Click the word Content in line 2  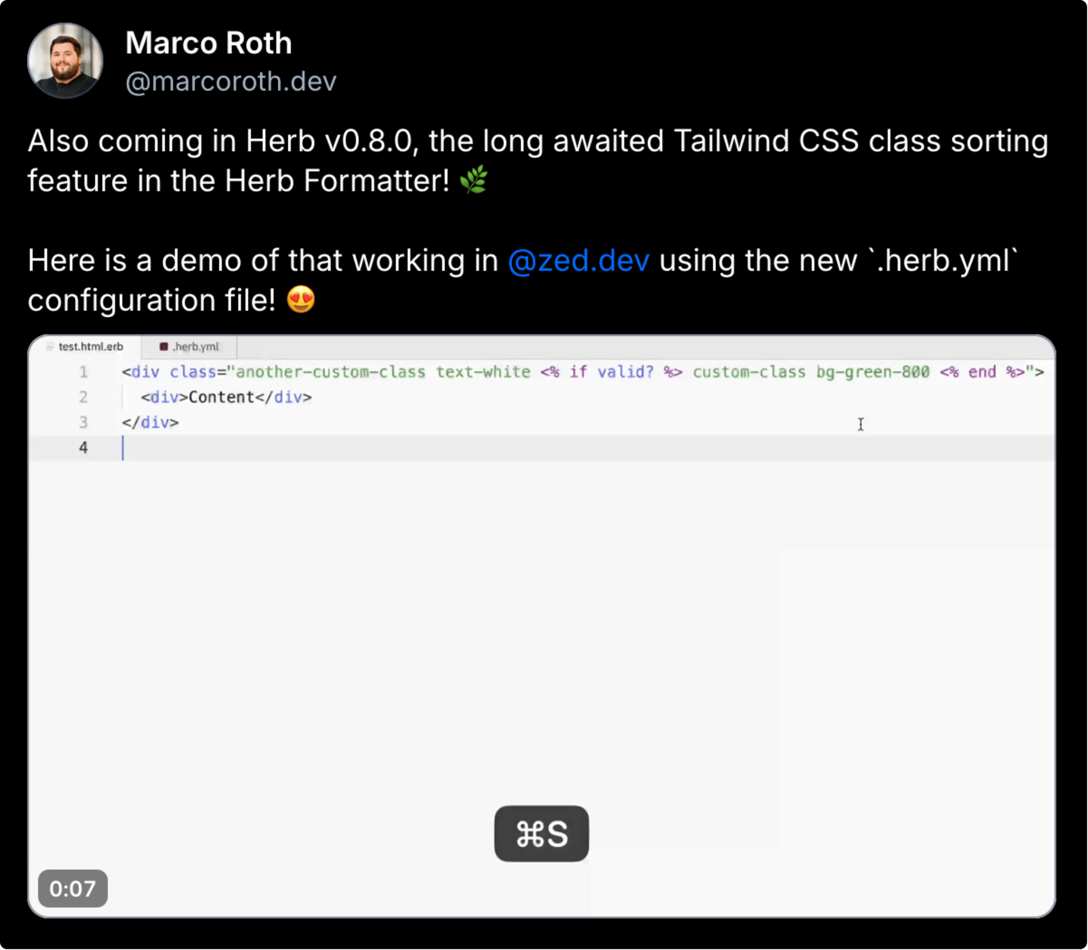point(221,397)
